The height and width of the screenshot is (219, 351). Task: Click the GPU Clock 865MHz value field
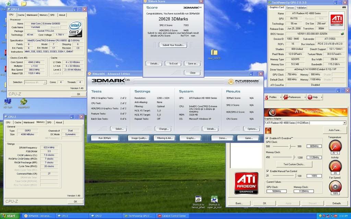pos(314,146)
